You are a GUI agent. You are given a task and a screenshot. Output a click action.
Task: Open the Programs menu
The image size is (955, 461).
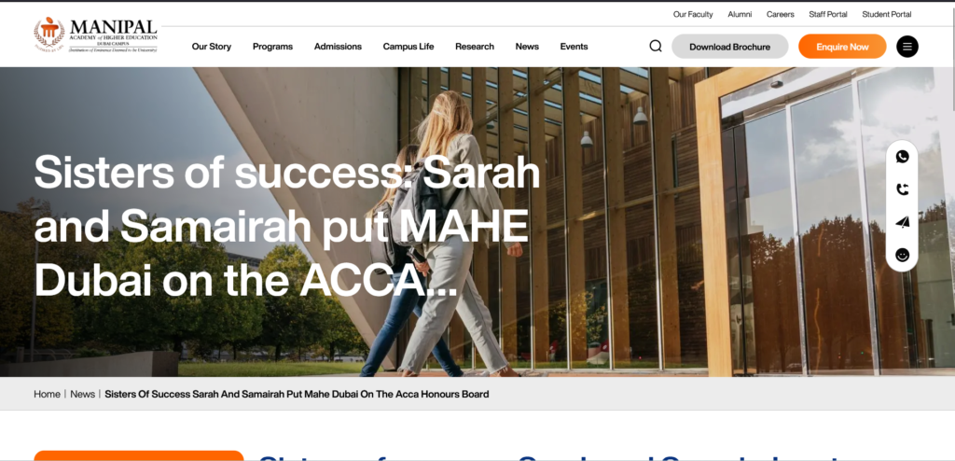(273, 47)
